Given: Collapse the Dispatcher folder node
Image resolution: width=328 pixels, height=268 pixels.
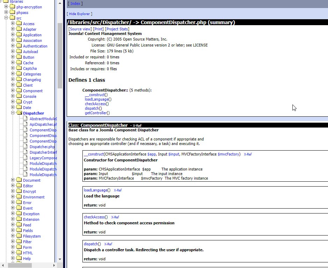Looking at the screenshot, I should click(x=13, y=113).
